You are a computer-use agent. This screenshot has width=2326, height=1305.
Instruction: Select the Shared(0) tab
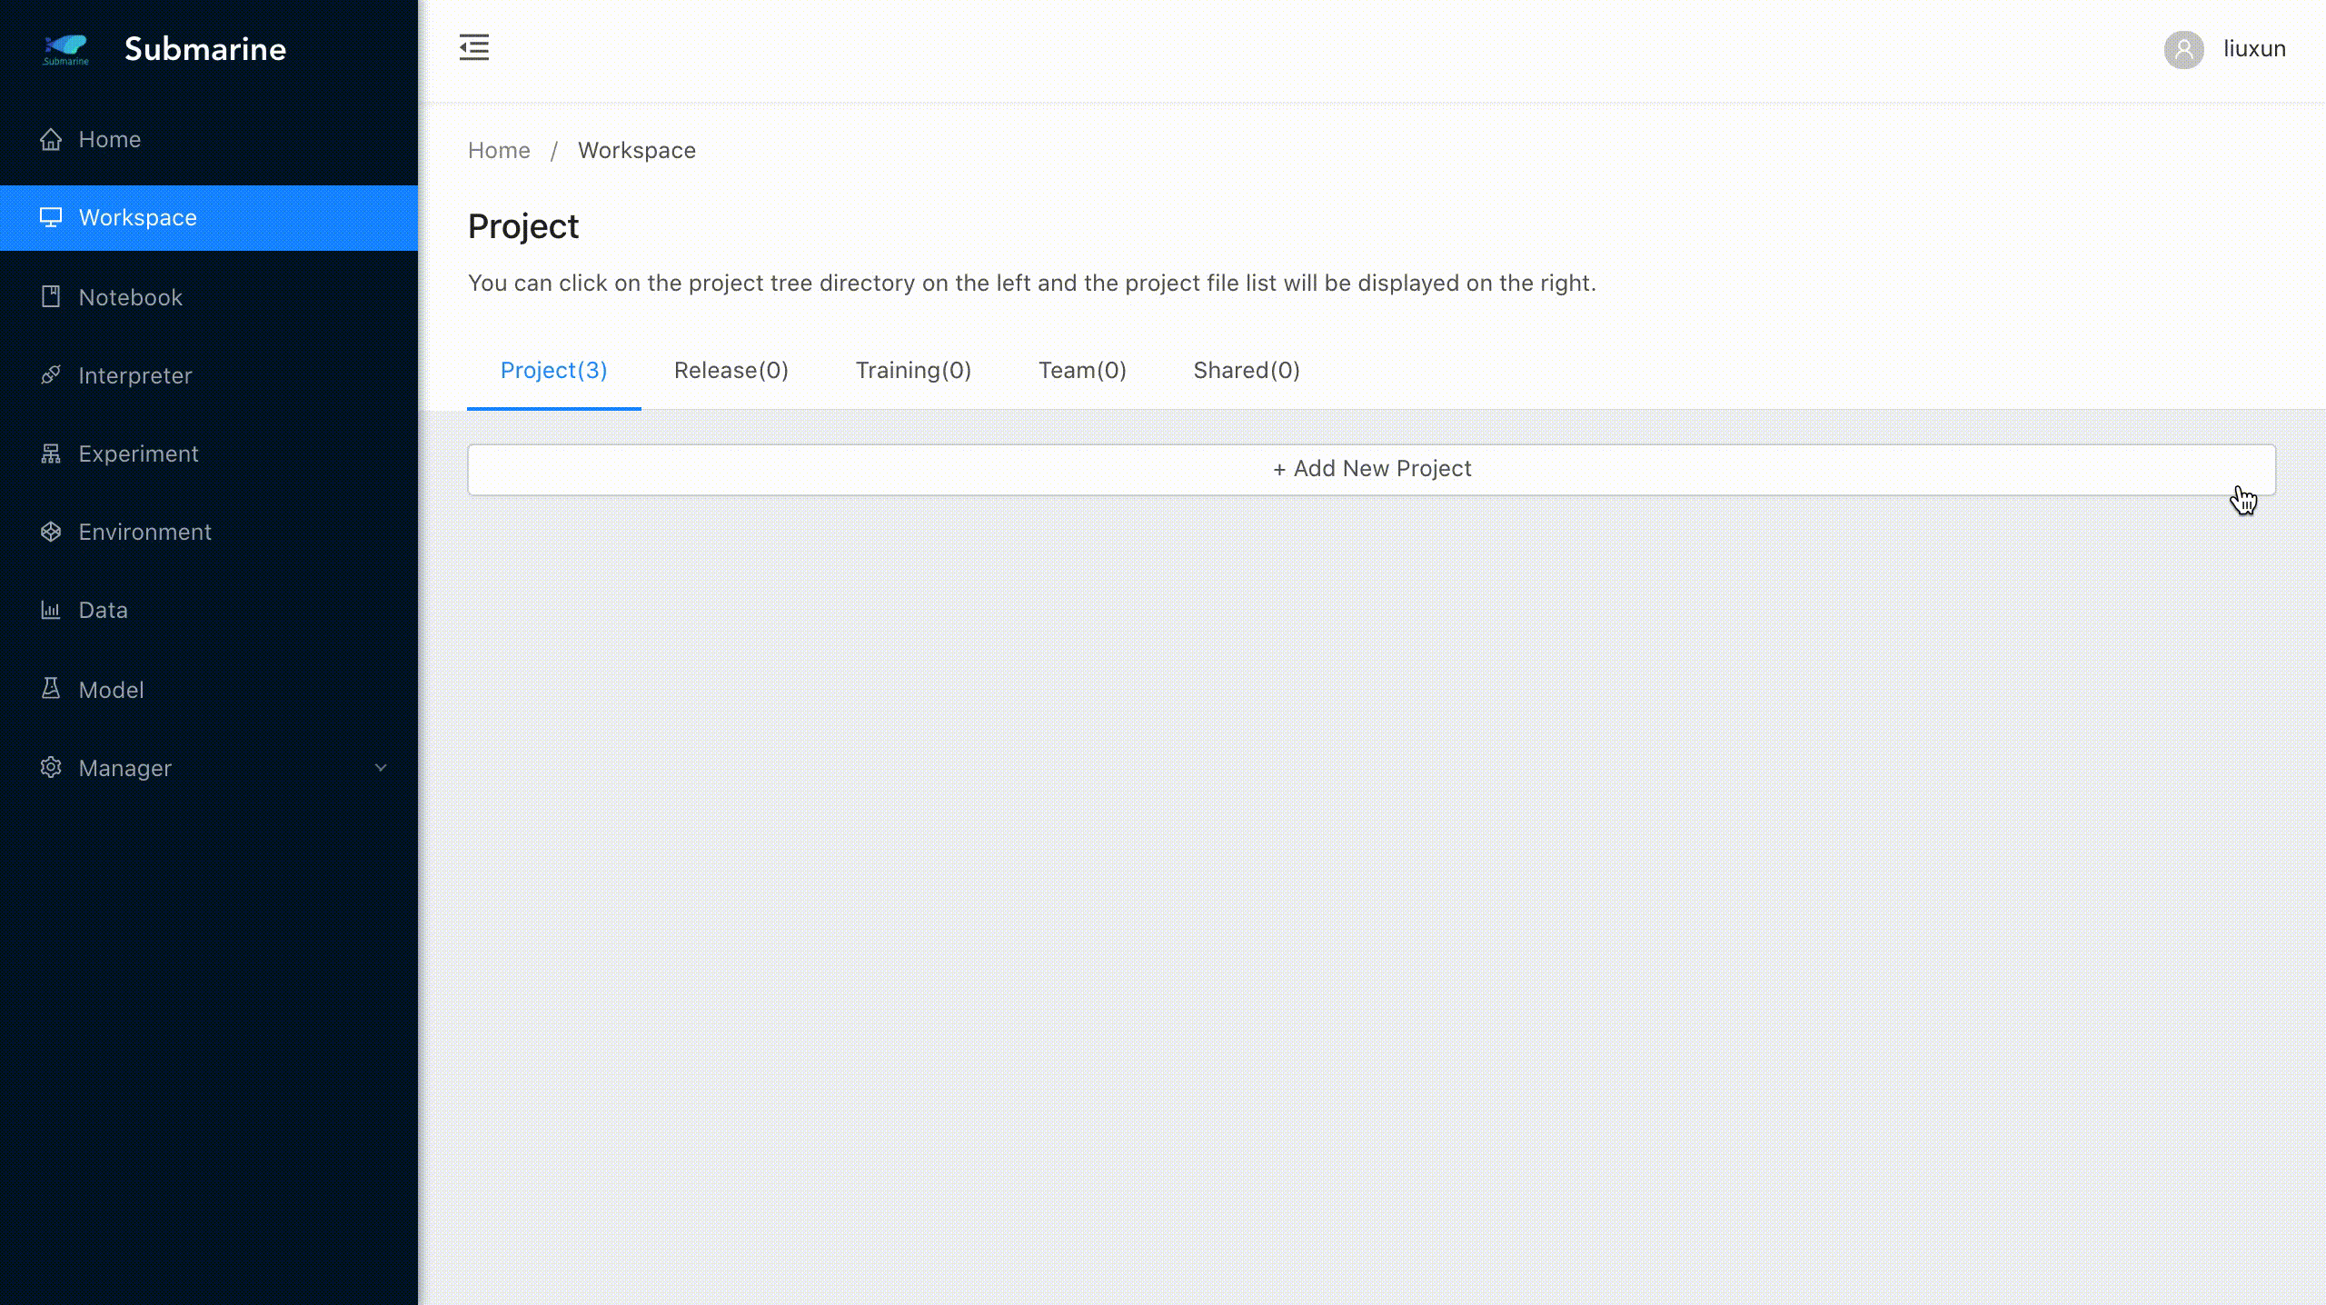point(1246,371)
